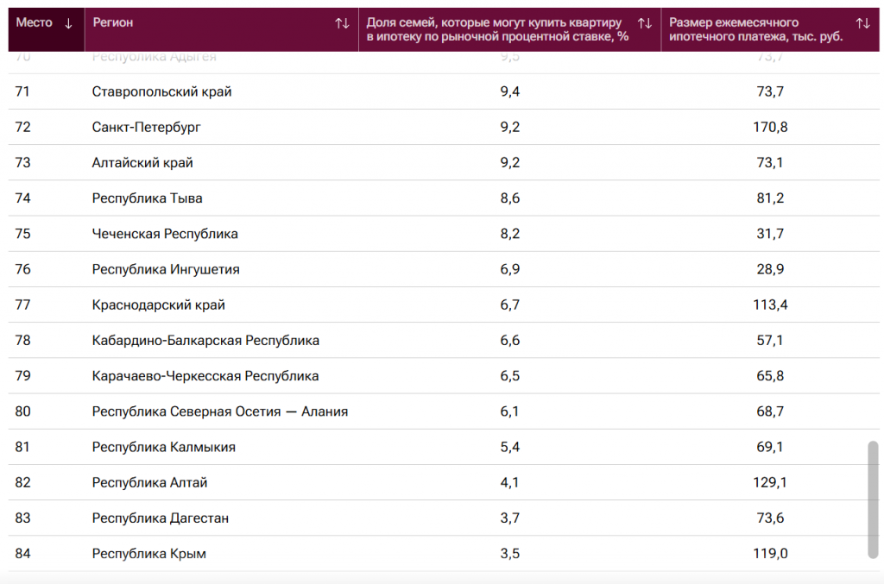The image size is (884, 584).
Task: Click Республика Северная Осетия — Алания cell
Action: click(x=219, y=411)
